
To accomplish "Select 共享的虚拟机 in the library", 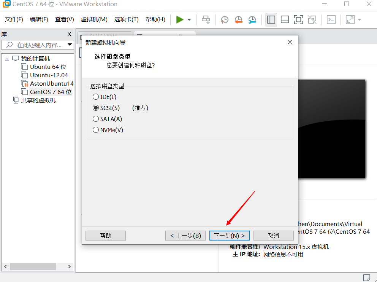I will [x=38, y=100].
